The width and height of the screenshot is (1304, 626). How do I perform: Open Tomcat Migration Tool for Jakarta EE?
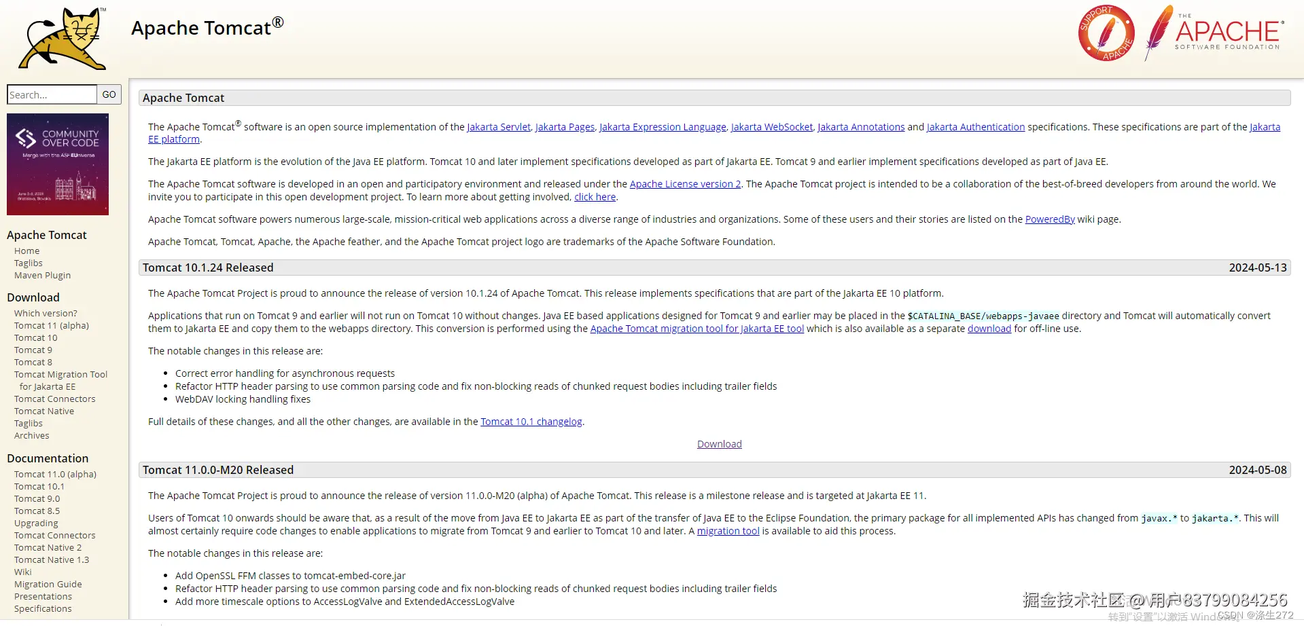[60, 380]
